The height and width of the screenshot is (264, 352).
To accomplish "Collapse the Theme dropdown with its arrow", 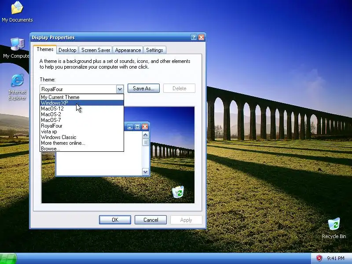I will click(120, 89).
